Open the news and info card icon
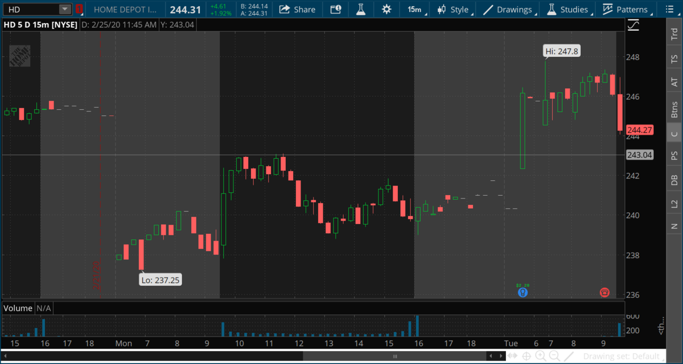 point(336,9)
